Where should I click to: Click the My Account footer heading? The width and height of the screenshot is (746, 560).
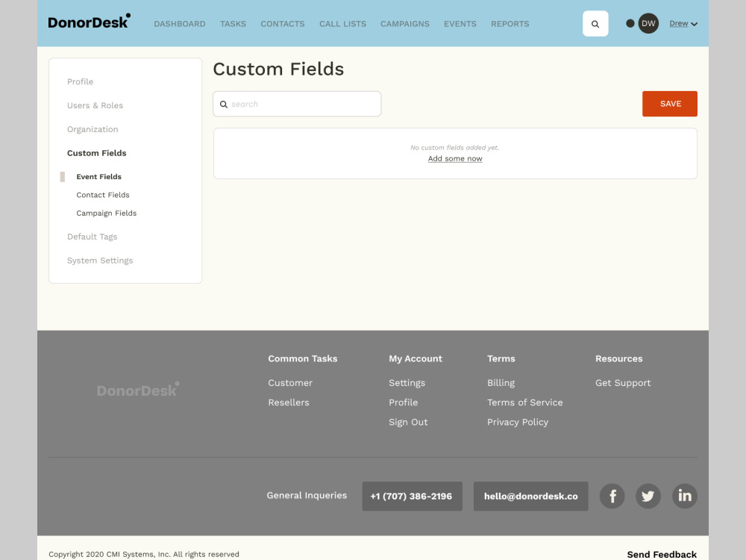click(x=416, y=358)
